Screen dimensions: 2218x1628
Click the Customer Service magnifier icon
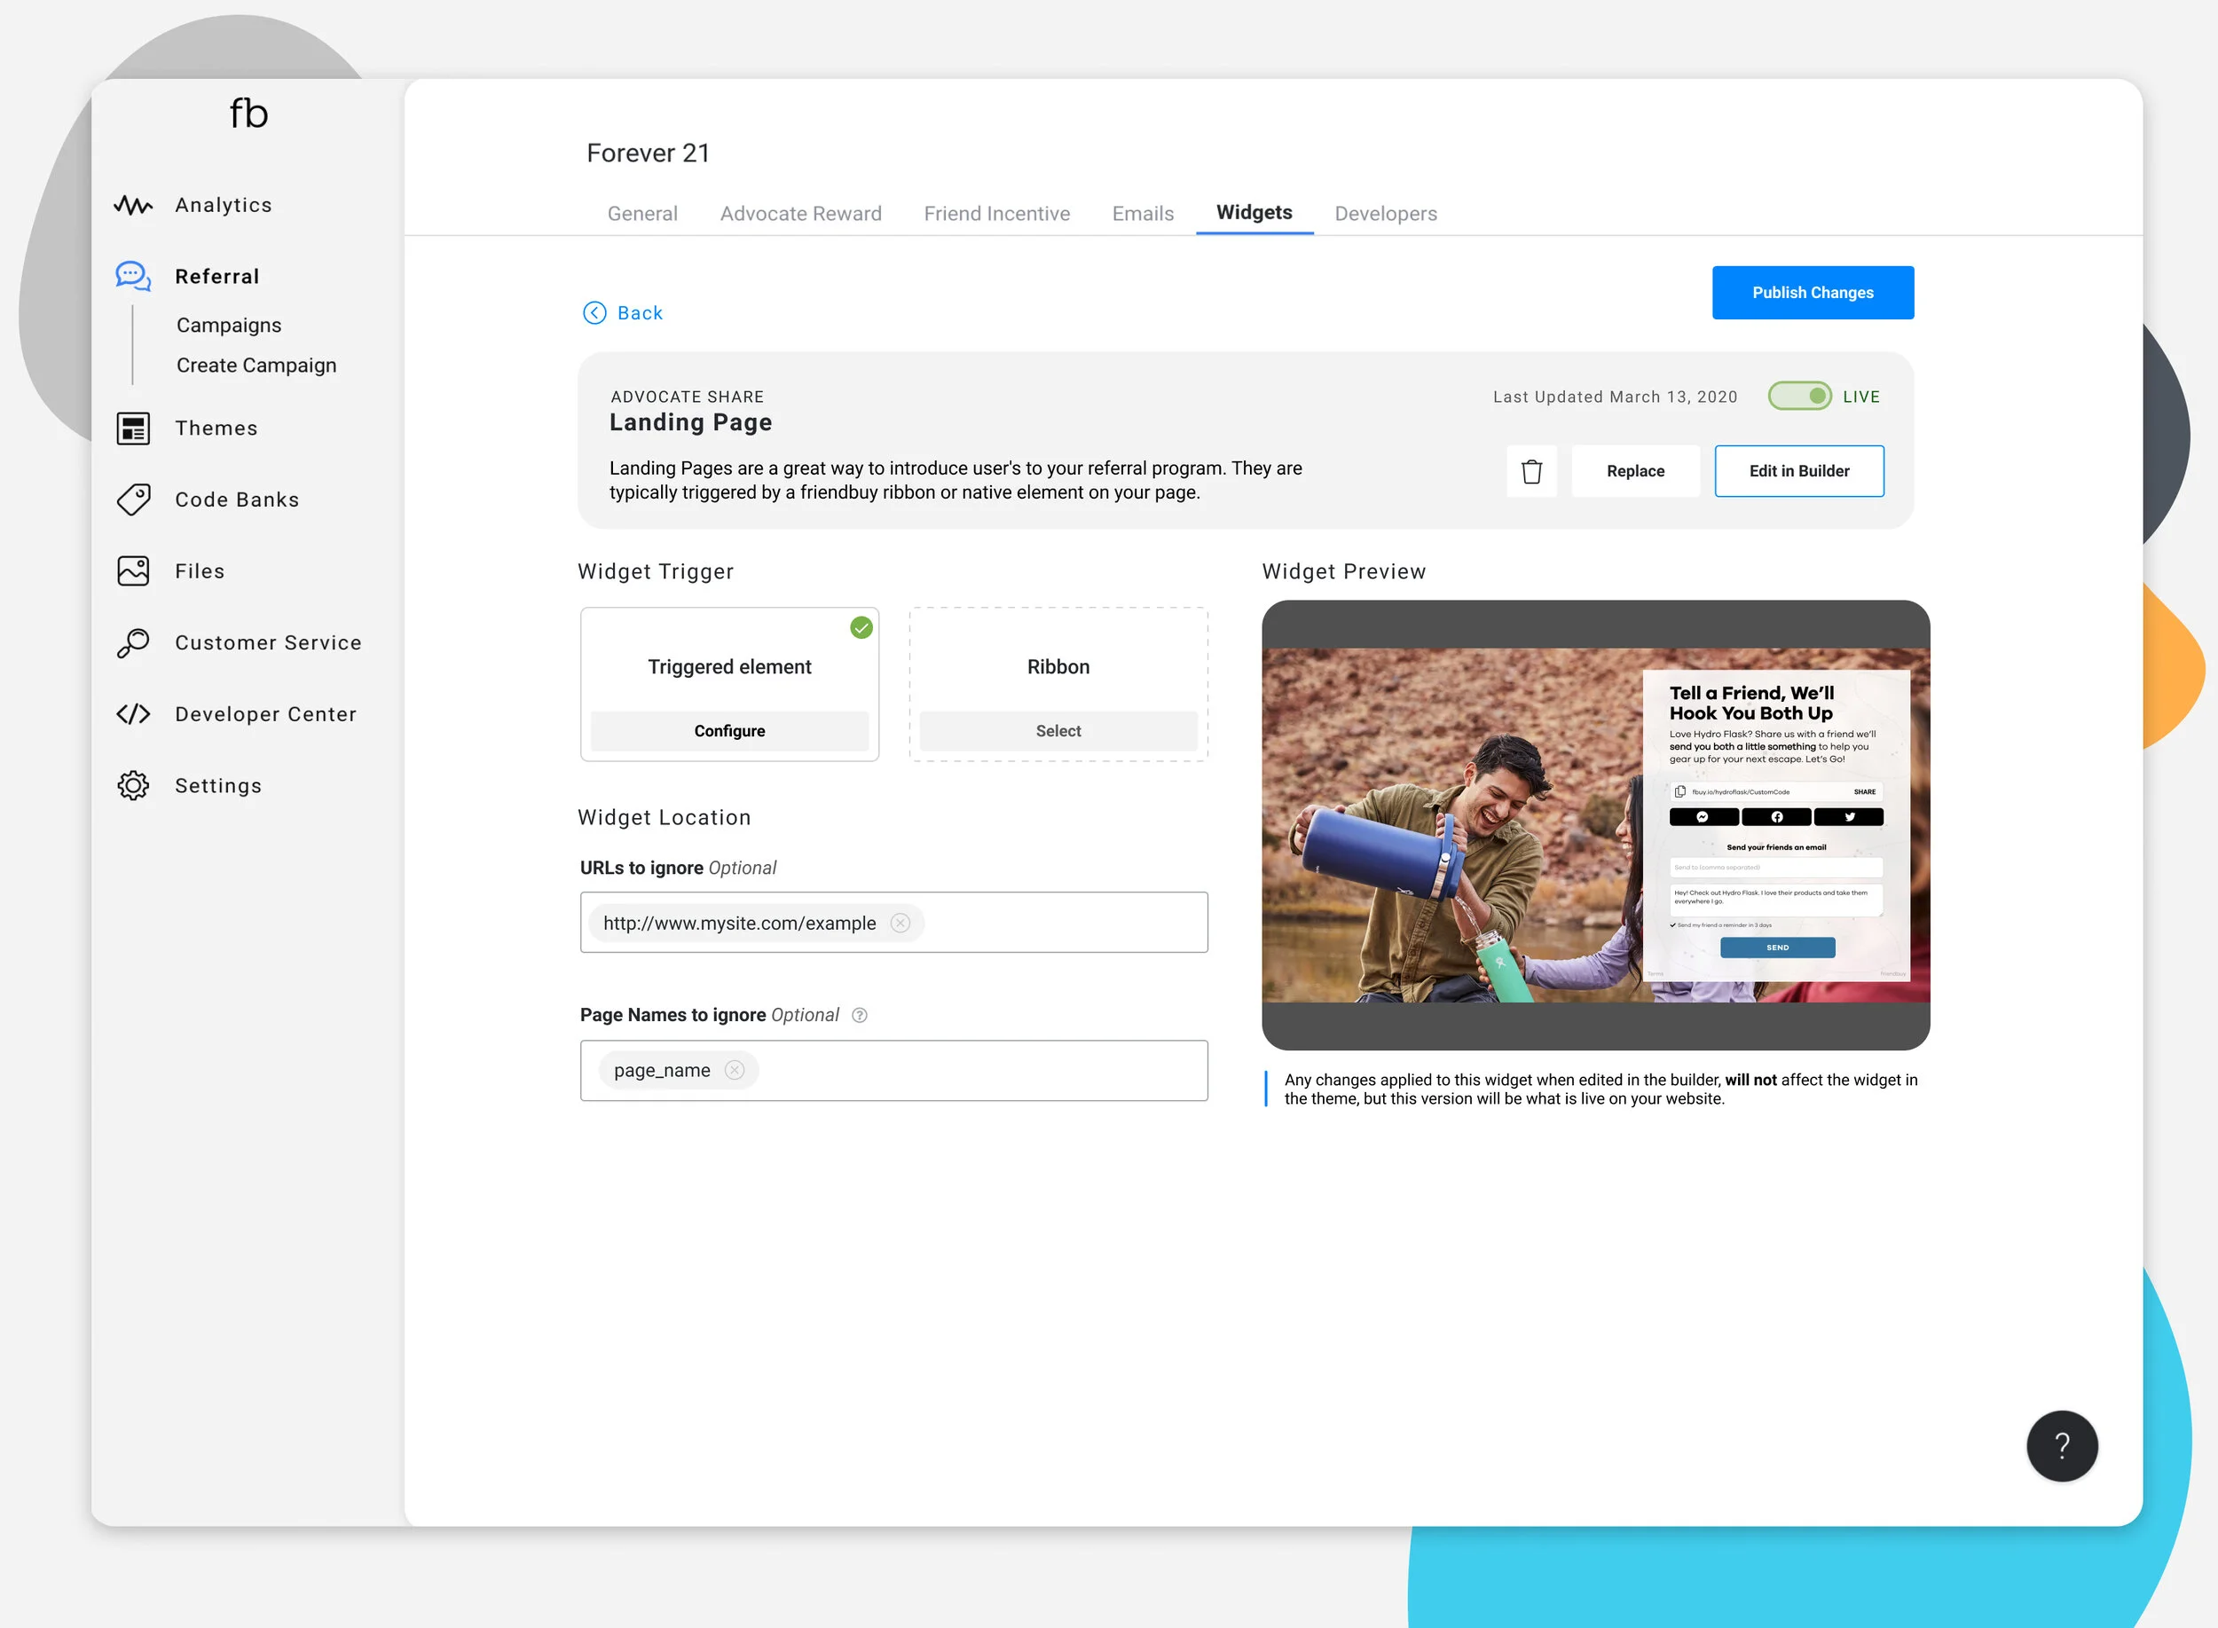pyautogui.click(x=133, y=642)
